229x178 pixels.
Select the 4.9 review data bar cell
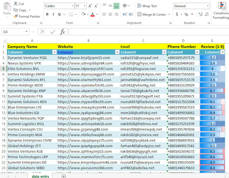pos(212,162)
